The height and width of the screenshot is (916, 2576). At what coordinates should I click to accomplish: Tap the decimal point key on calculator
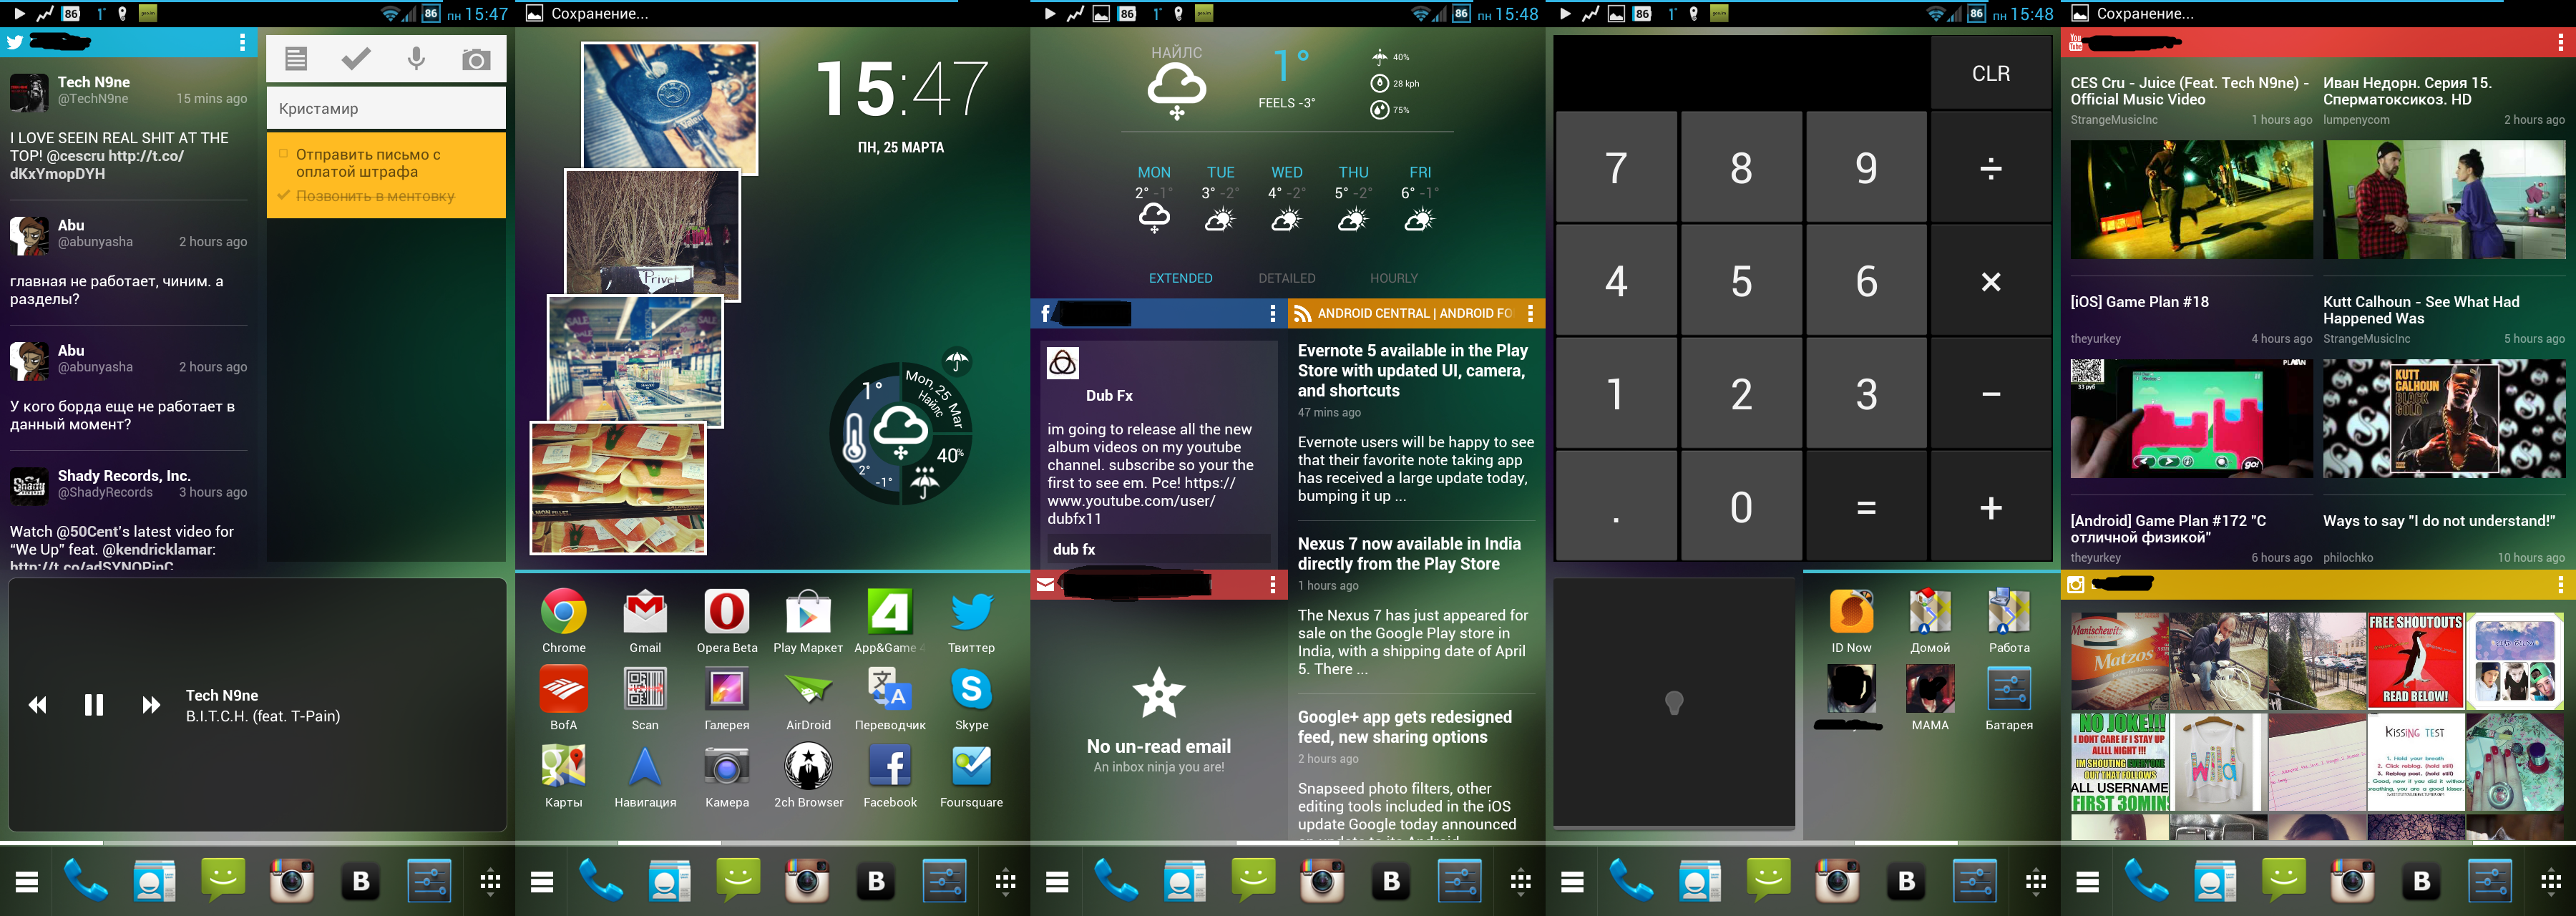tap(1616, 507)
